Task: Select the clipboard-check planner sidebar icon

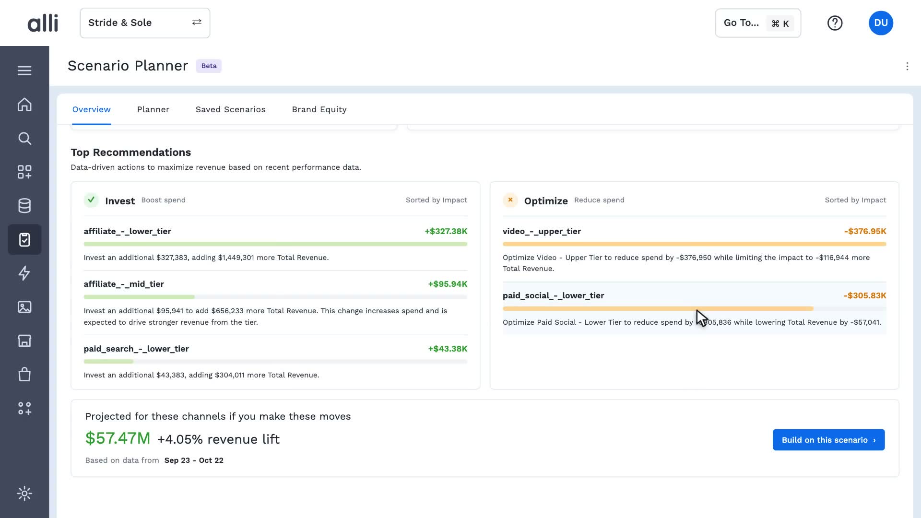Action: [x=24, y=239]
